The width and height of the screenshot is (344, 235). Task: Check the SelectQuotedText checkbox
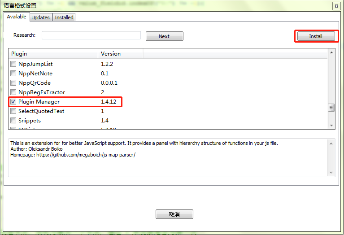[13, 111]
